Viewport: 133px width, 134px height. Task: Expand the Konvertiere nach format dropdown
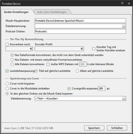coord(19,49)
